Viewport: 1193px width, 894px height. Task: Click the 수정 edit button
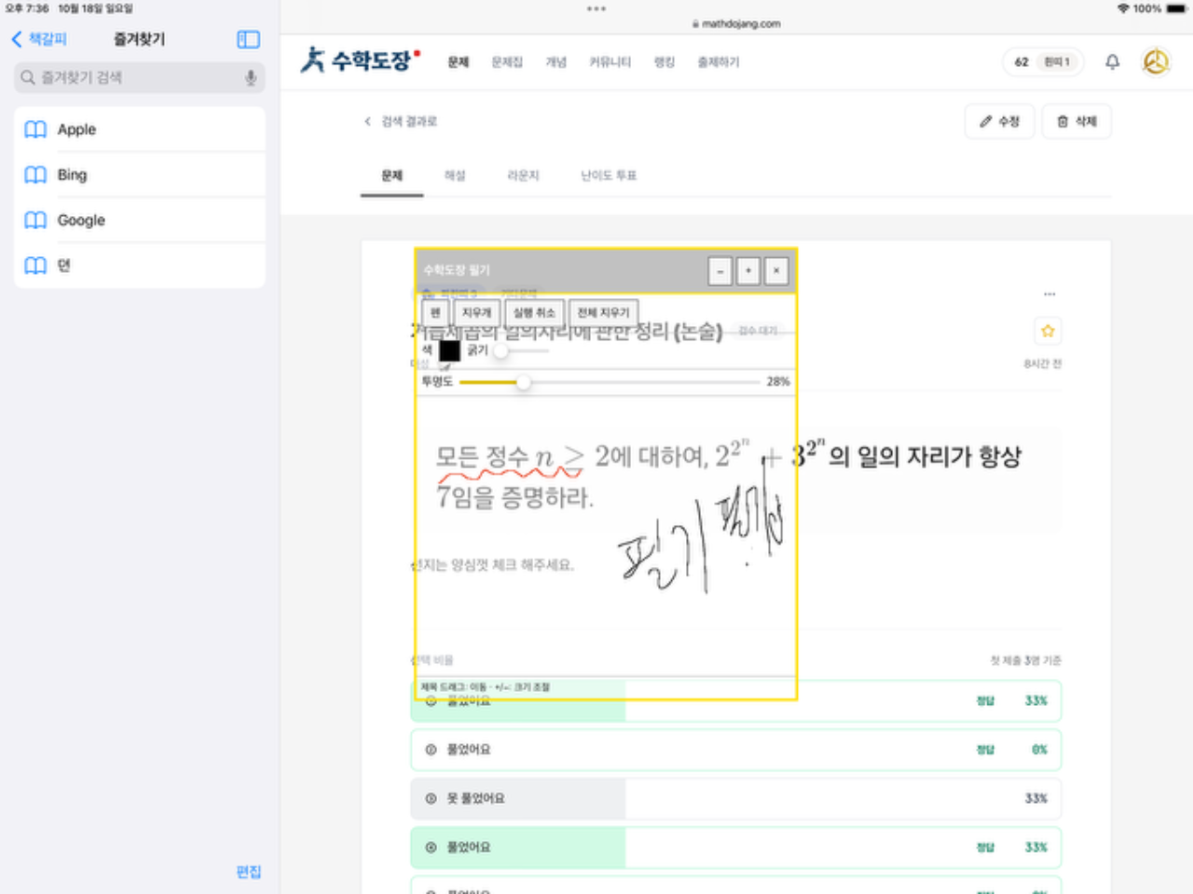pos(1000,122)
